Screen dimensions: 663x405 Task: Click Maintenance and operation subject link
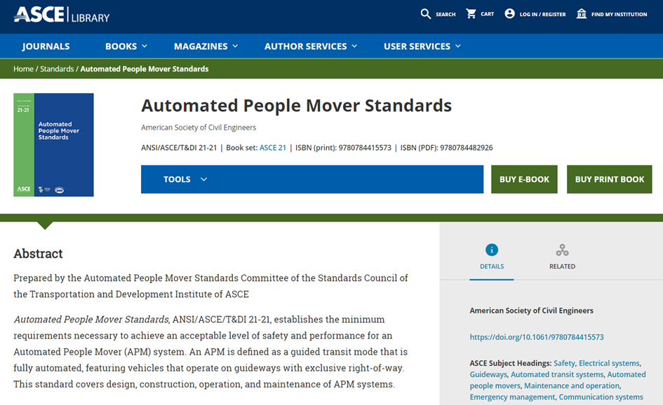(572, 385)
